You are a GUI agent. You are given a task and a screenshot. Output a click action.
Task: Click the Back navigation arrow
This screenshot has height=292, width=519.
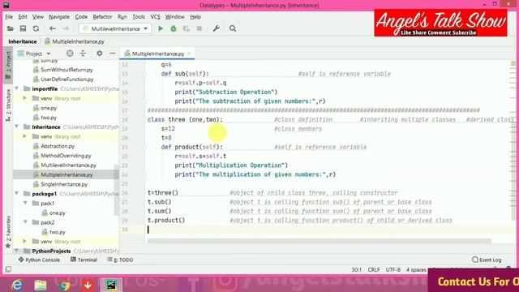pyautogui.click(x=52, y=29)
